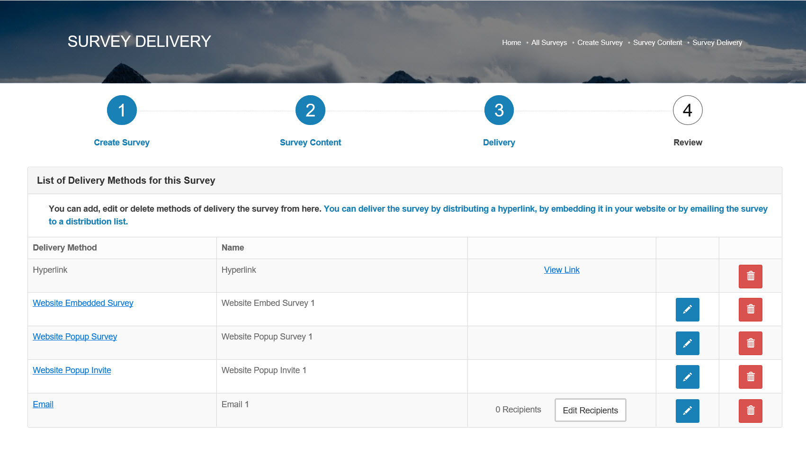Open the View Link hyperlink

[x=562, y=270]
